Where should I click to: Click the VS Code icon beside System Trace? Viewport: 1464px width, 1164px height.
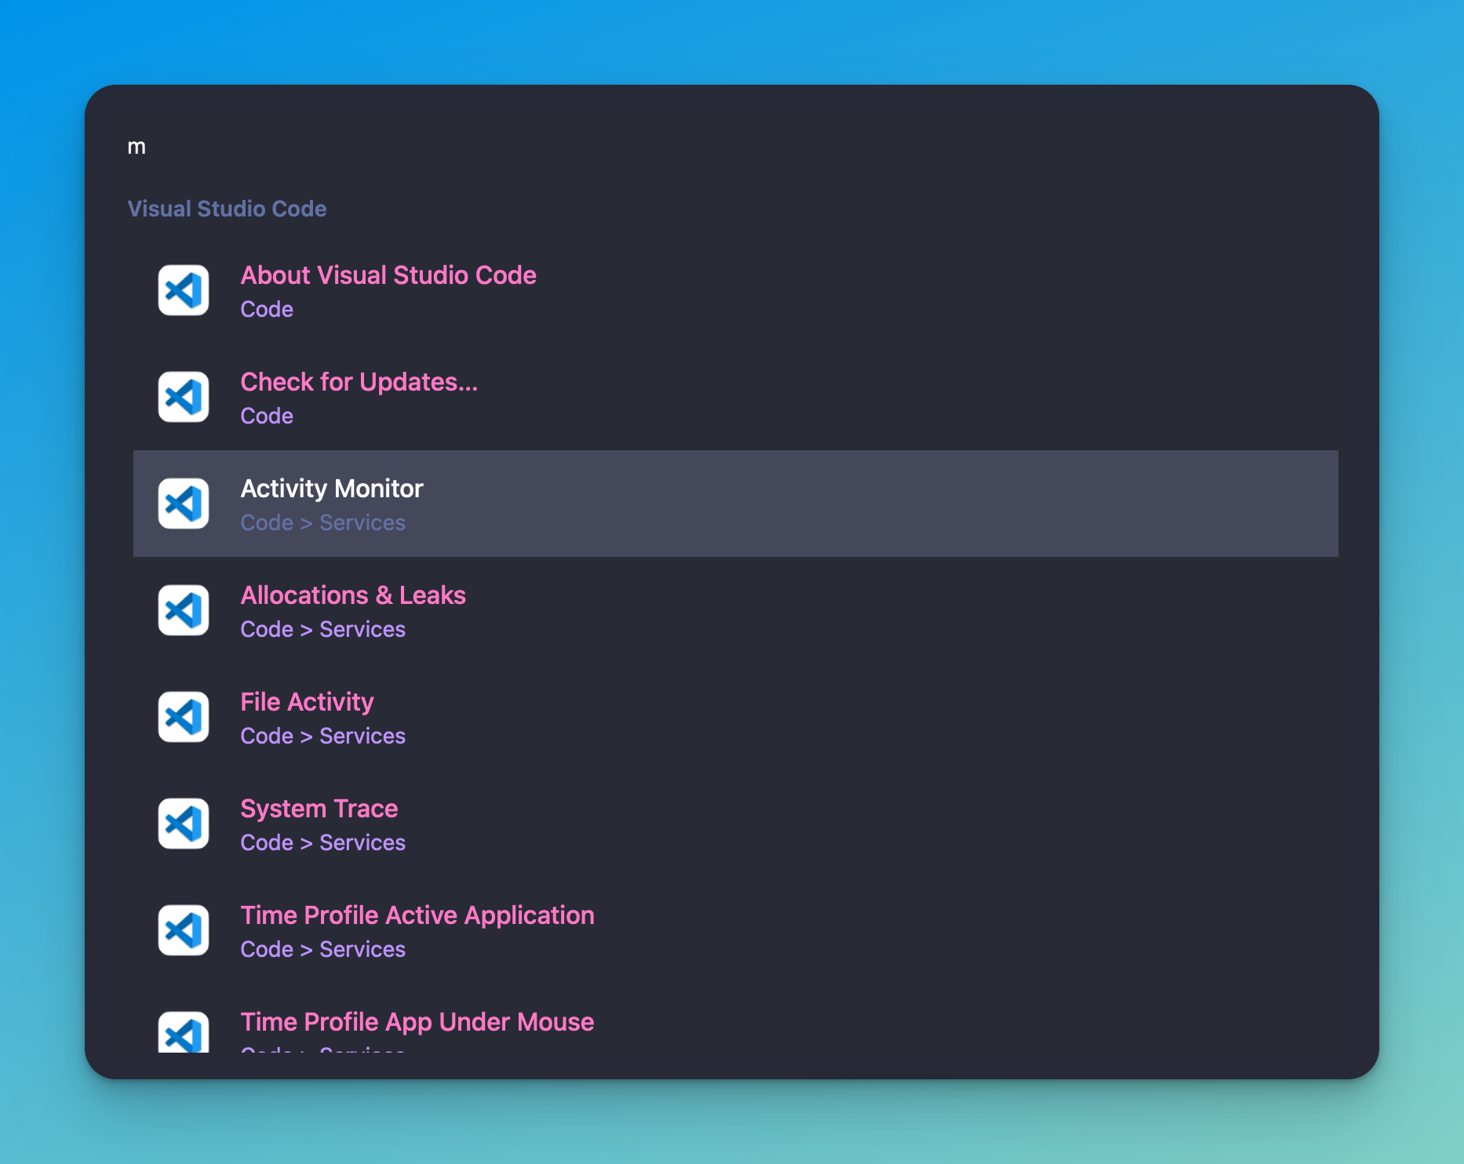pyautogui.click(x=184, y=824)
